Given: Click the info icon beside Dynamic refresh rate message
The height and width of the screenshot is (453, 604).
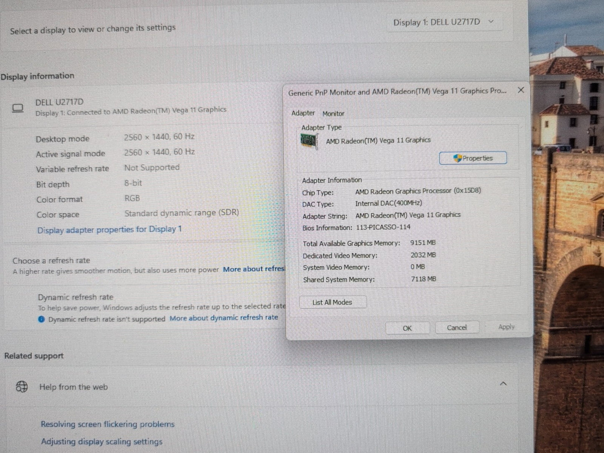Looking at the screenshot, I should pos(41,319).
